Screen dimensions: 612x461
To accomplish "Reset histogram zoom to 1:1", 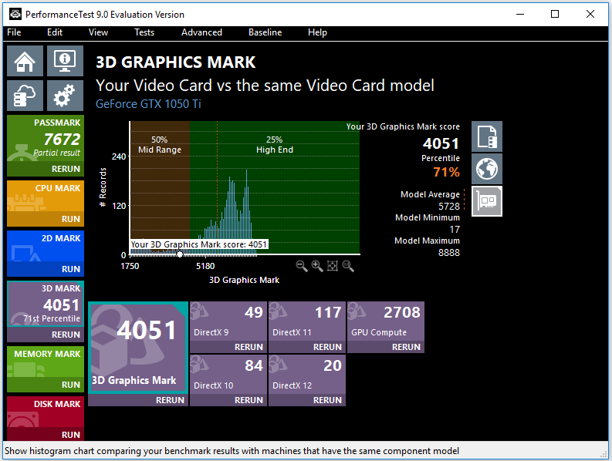I will pyautogui.click(x=348, y=266).
